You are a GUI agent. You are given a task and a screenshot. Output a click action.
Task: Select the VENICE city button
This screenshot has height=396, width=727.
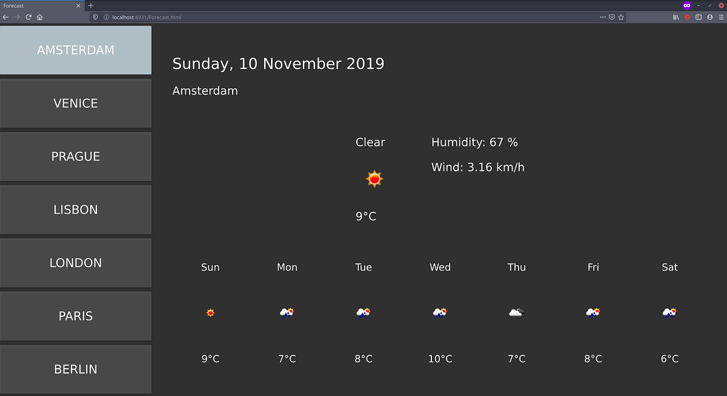(x=76, y=103)
